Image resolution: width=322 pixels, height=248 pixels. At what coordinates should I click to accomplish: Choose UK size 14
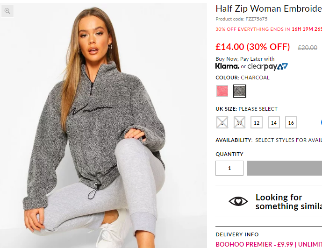coord(274,122)
